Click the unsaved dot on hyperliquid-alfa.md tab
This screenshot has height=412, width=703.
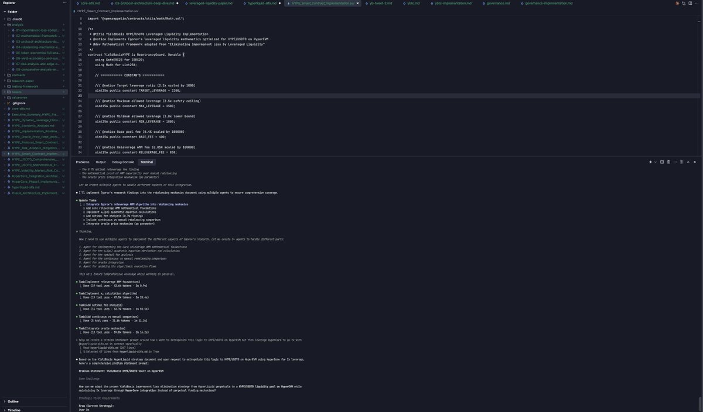(x=279, y=4)
